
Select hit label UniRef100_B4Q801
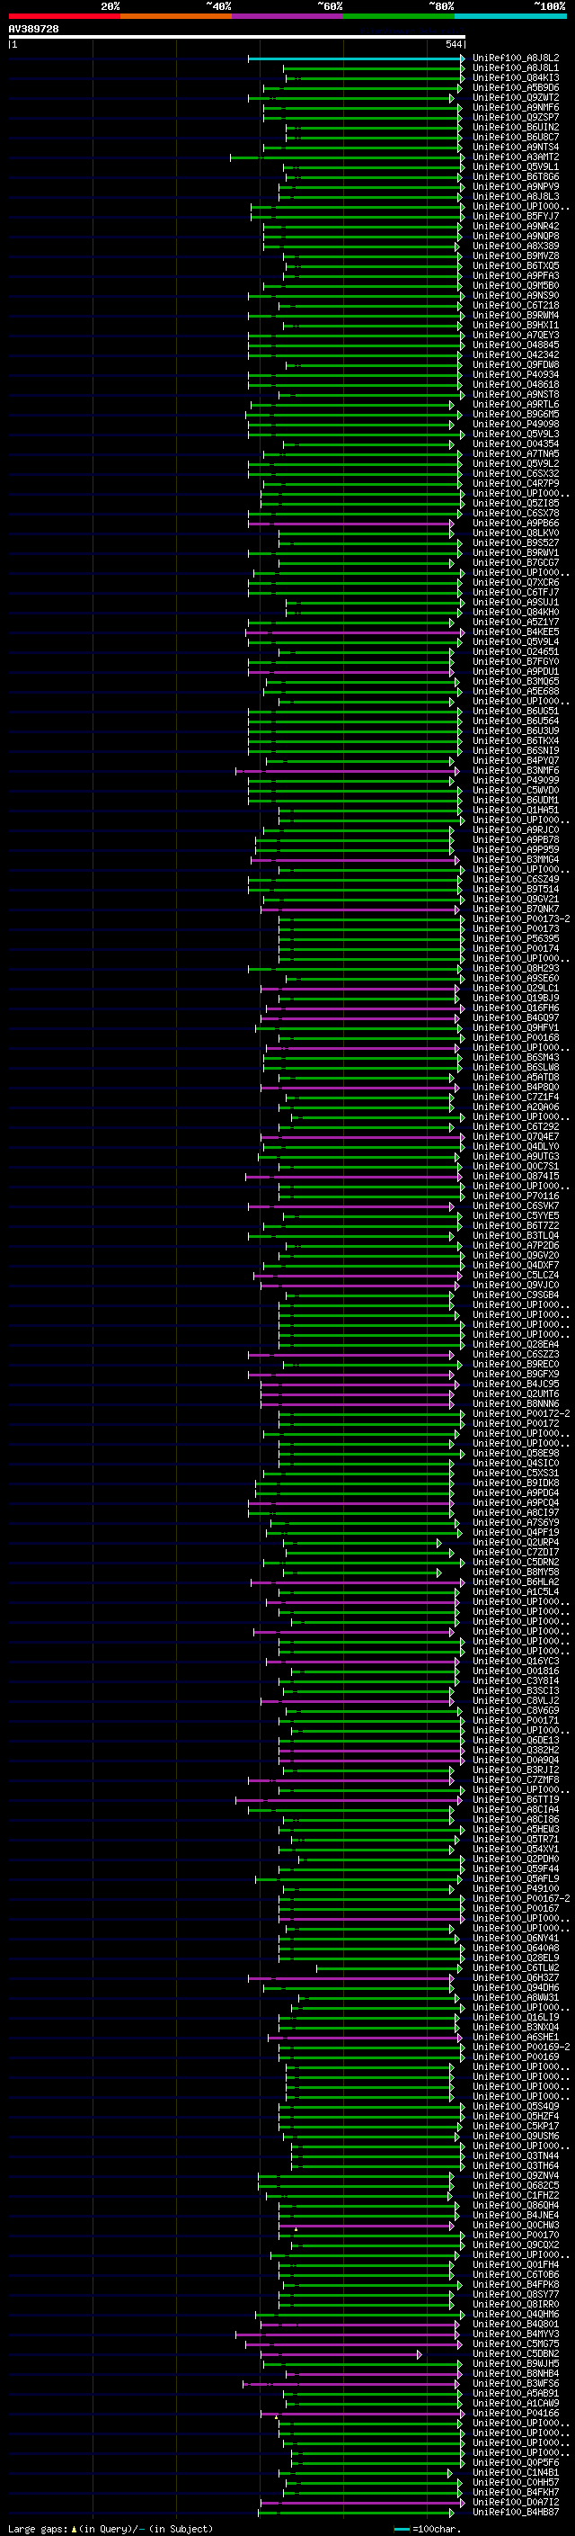(x=516, y=2324)
